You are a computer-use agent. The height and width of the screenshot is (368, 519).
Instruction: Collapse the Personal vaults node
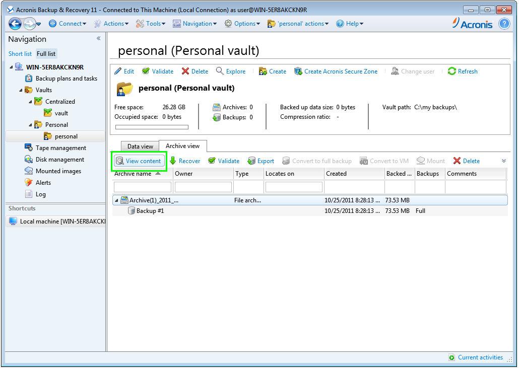tap(30, 125)
